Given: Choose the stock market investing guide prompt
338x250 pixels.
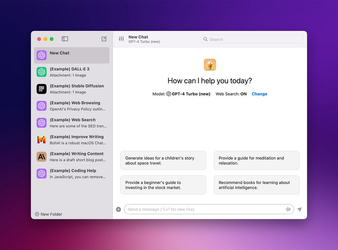Looking at the screenshot, I should click(163, 185).
